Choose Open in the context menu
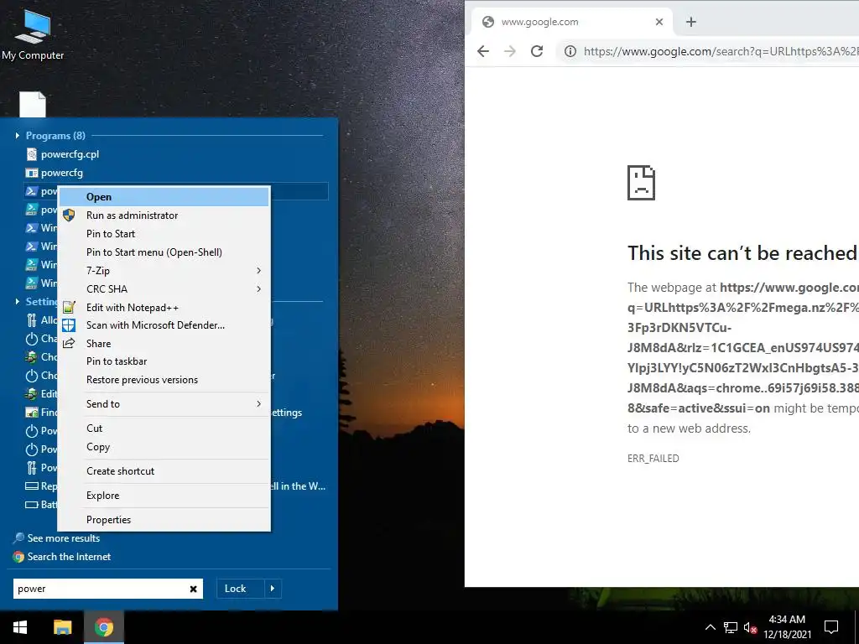This screenshot has width=859, height=644. 164,196
